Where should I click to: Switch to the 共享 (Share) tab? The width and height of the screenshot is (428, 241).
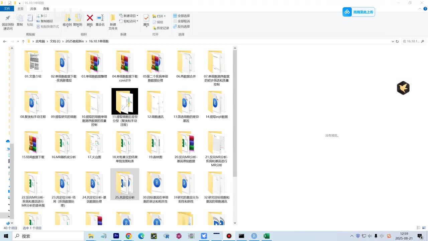(x=33, y=9)
